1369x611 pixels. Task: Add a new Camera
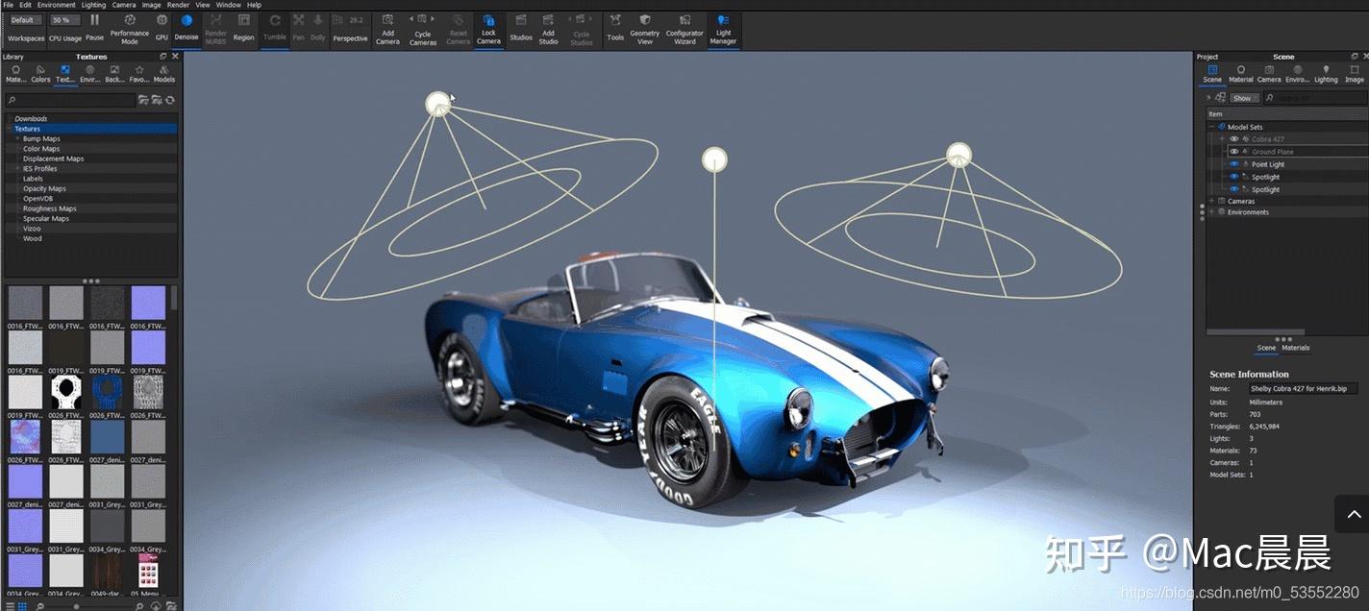(x=387, y=27)
